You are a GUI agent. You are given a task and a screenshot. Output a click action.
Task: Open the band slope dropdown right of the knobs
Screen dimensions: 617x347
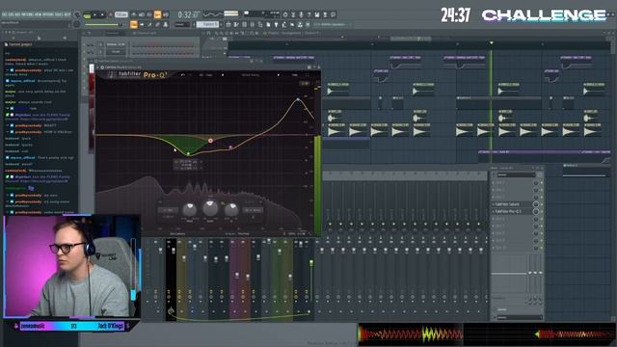(x=253, y=210)
